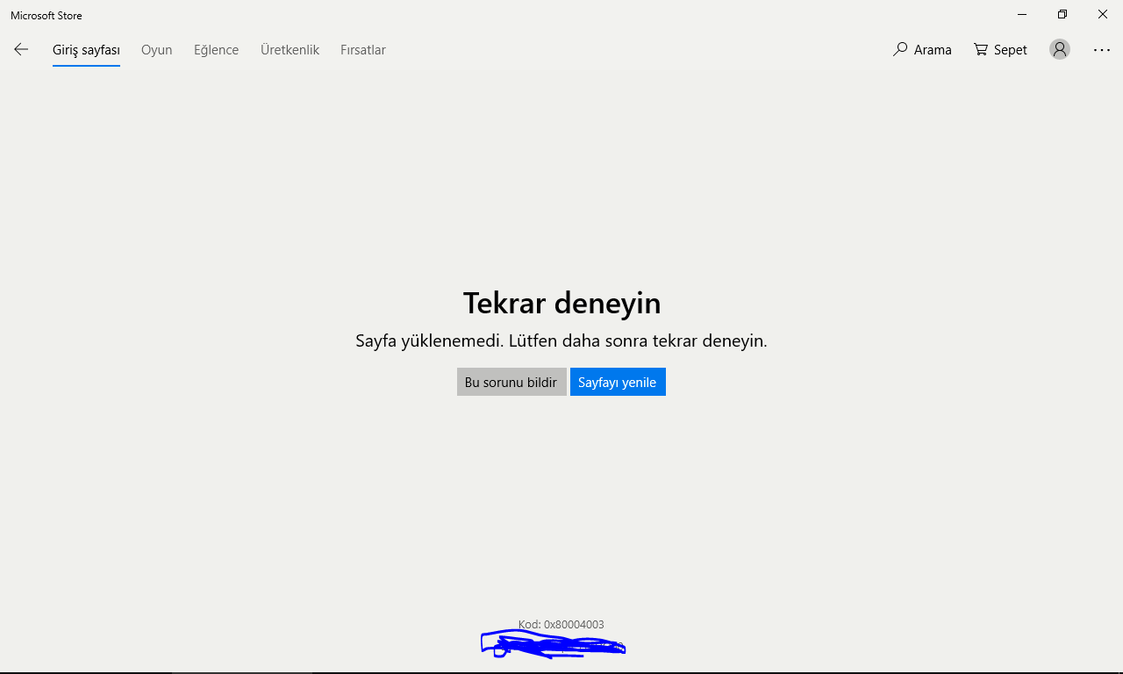The image size is (1123, 674).
Task: Open the user account profile icon
Action: tap(1060, 50)
